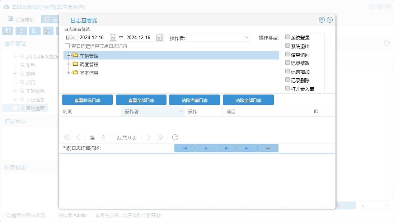Image resolution: width=394 pixels, height=222 pixels.
Task: Expand the 调度管理 folder node
Action: [68, 64]
